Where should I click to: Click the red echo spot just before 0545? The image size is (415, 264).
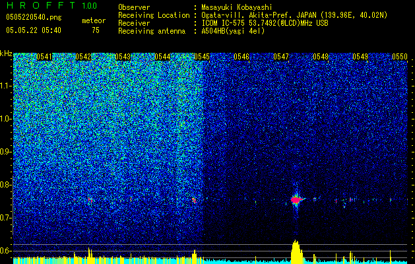point(194,200)
